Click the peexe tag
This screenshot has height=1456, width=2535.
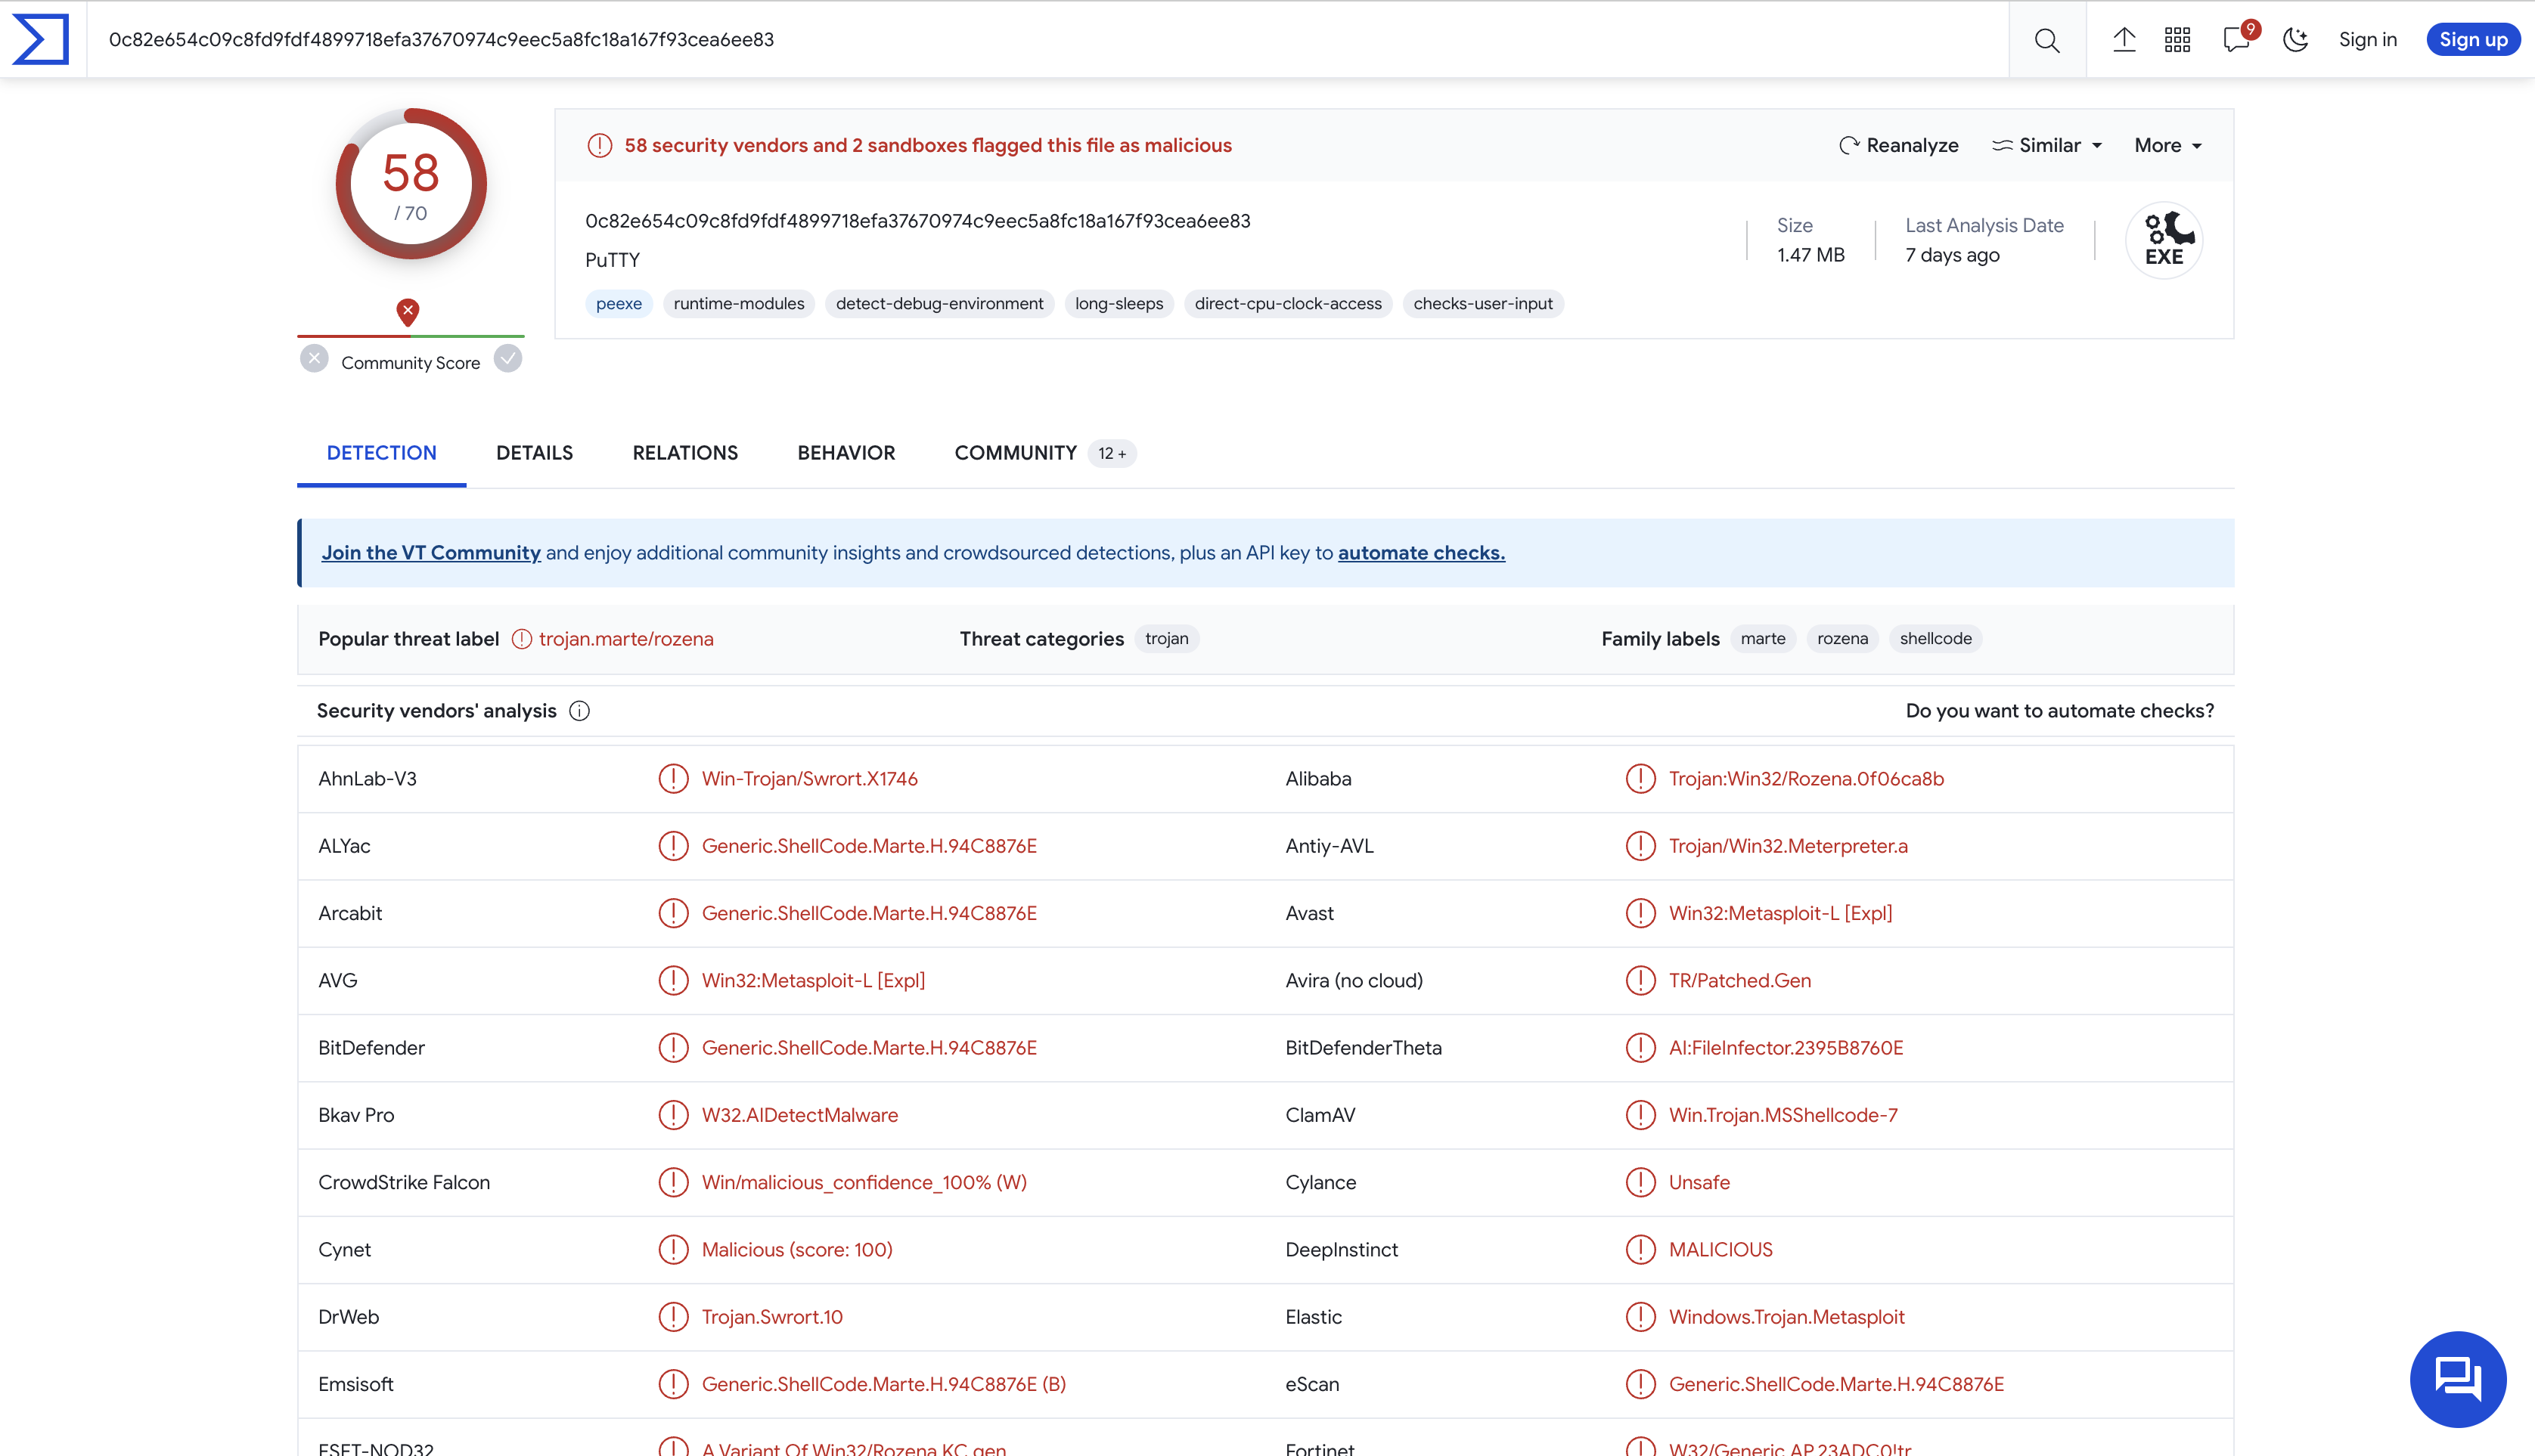coord(619,303)
